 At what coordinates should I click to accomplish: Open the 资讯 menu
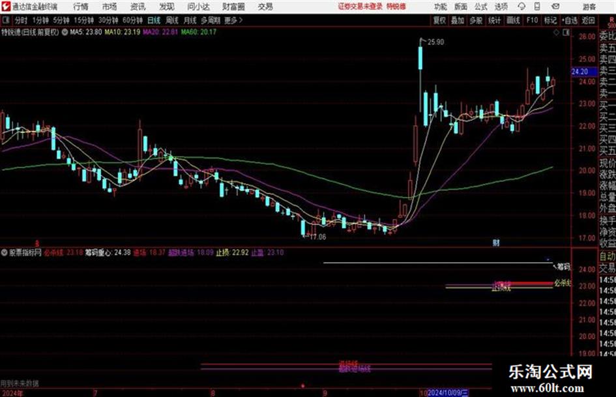(138, 7)
